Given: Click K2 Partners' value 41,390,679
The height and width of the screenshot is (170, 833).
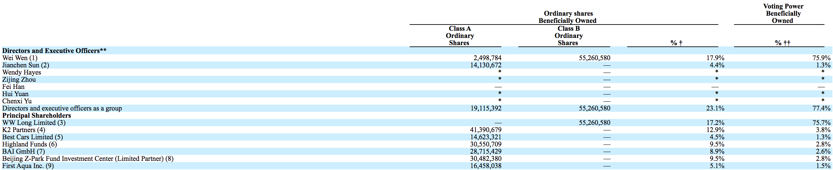Looking at the screenshot, I should 486,130.
